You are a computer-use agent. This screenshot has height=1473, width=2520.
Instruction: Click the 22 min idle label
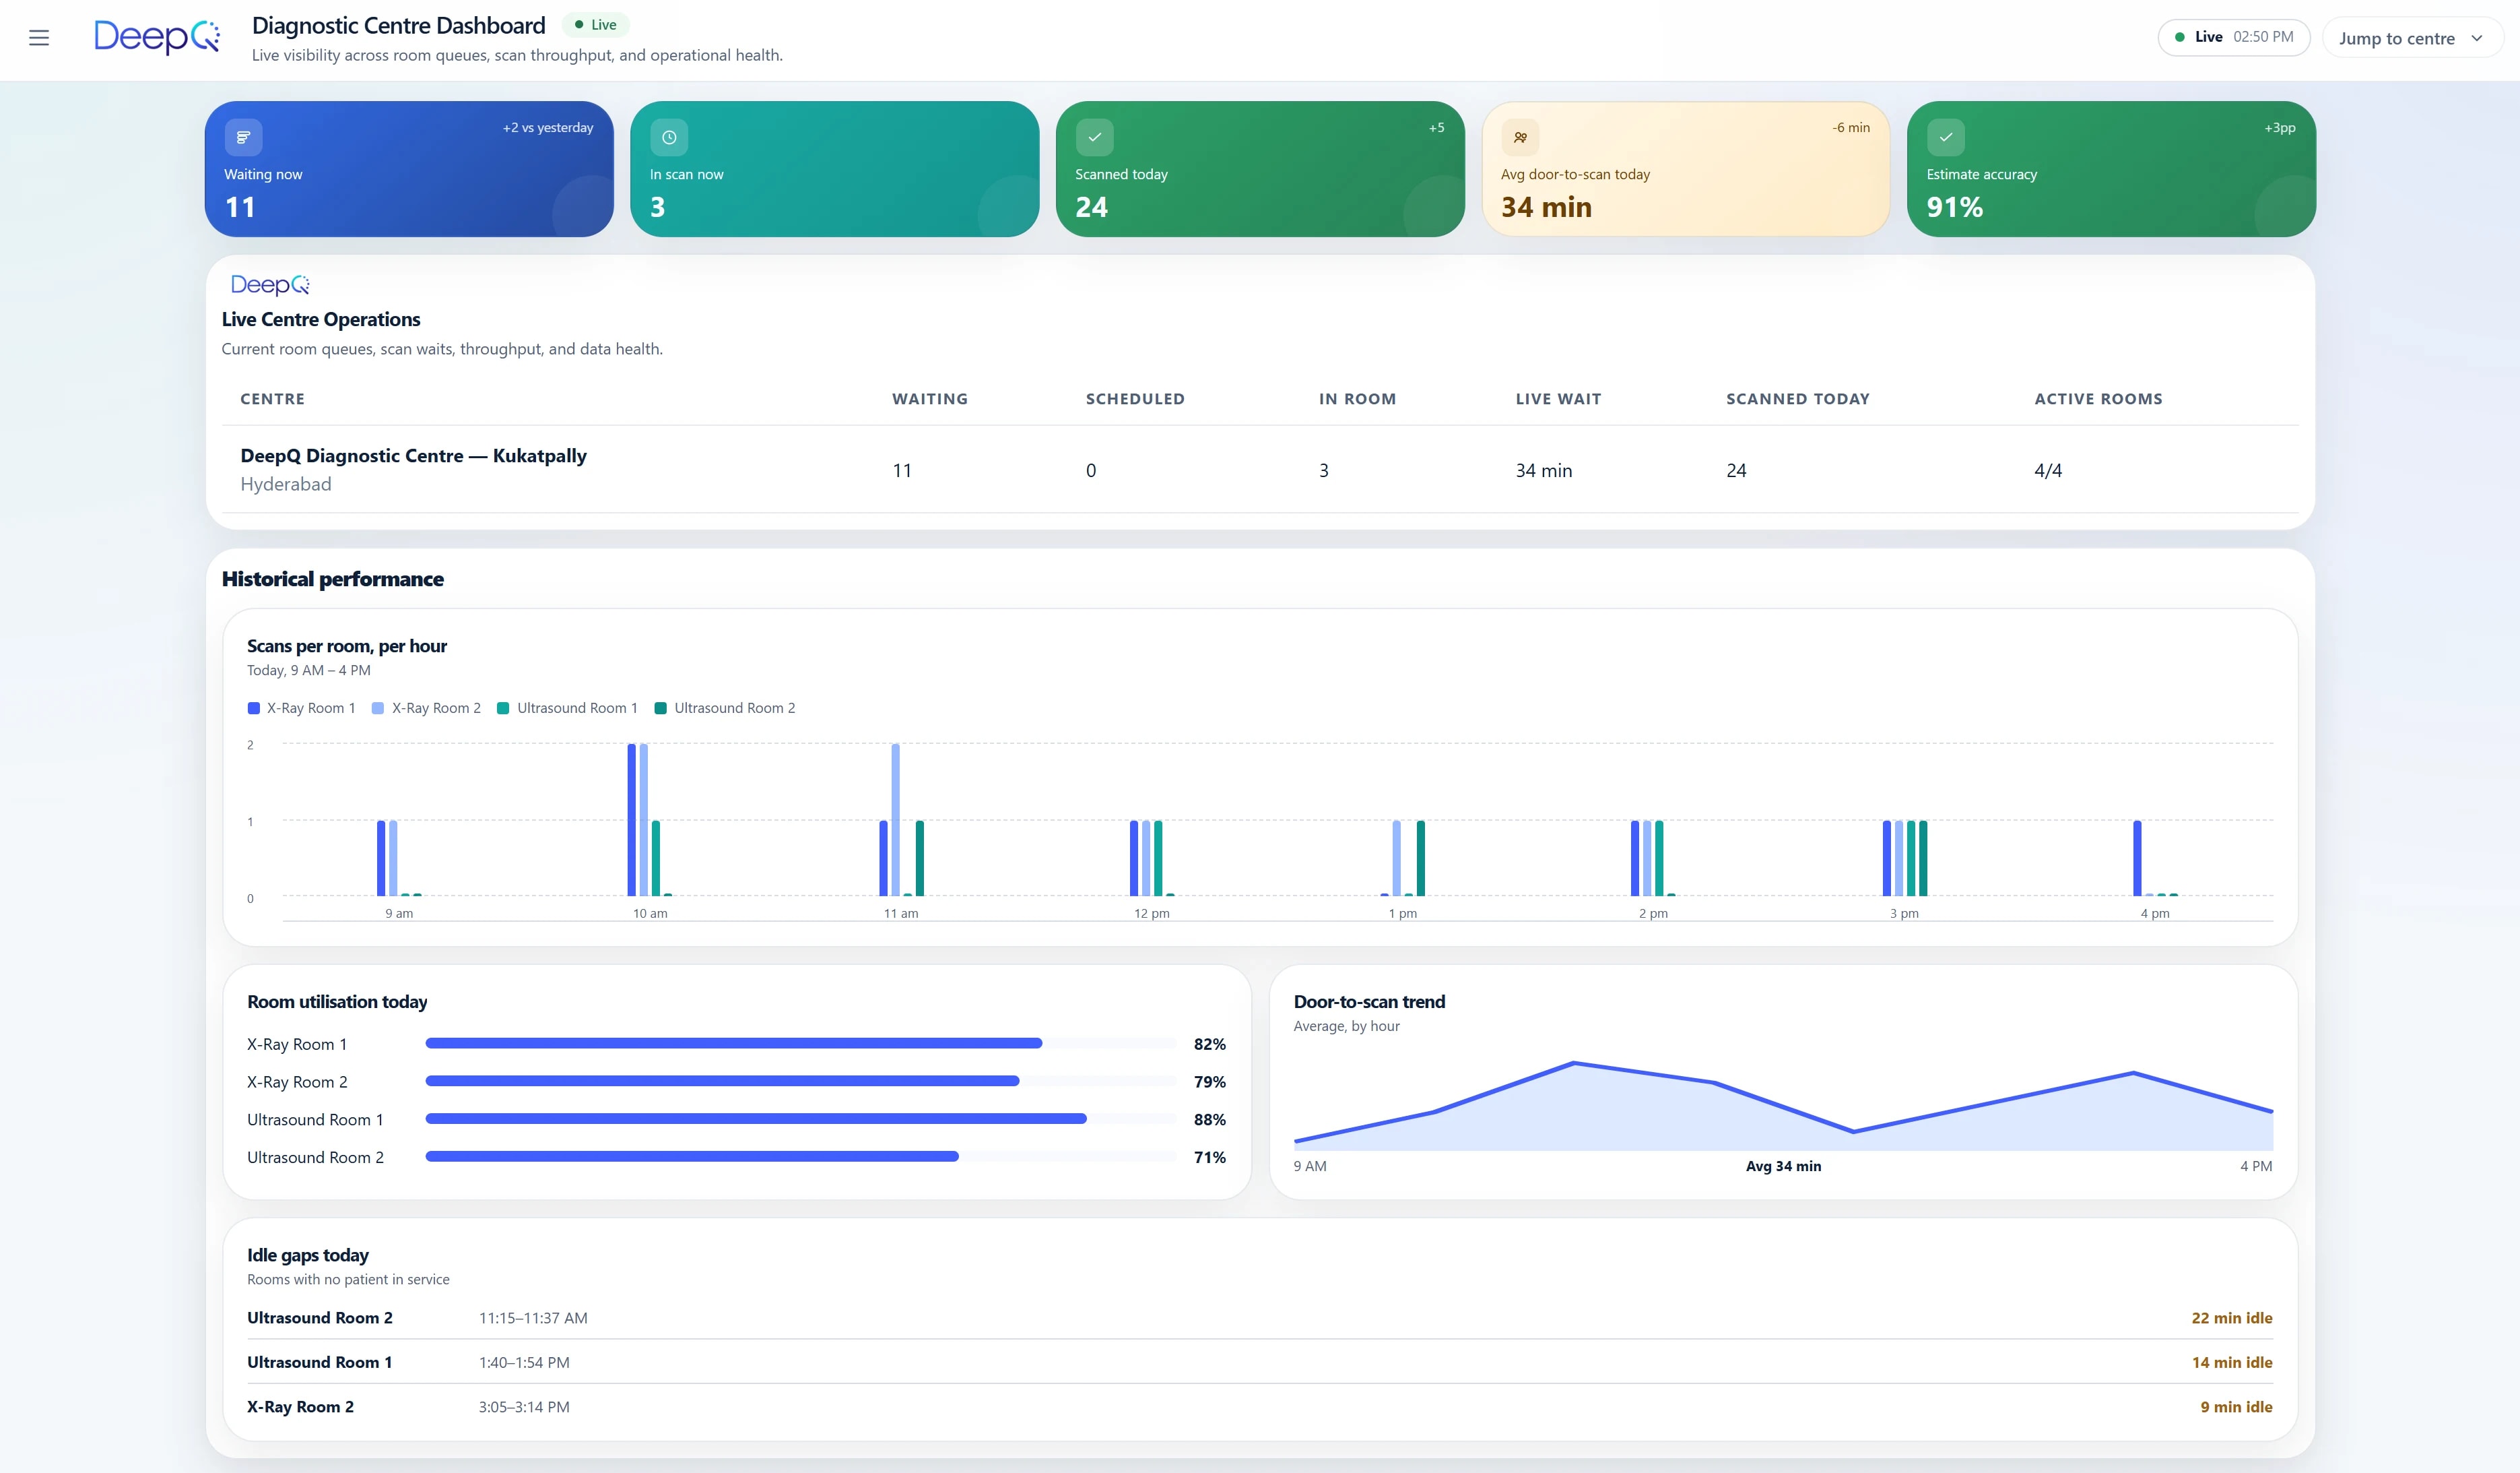click(x=2232, y=1319)
